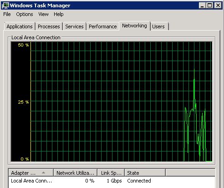Viewport: 224px width, 188px height.
Task: Switch to the Processes tab
Action: (x=49, y=26)
